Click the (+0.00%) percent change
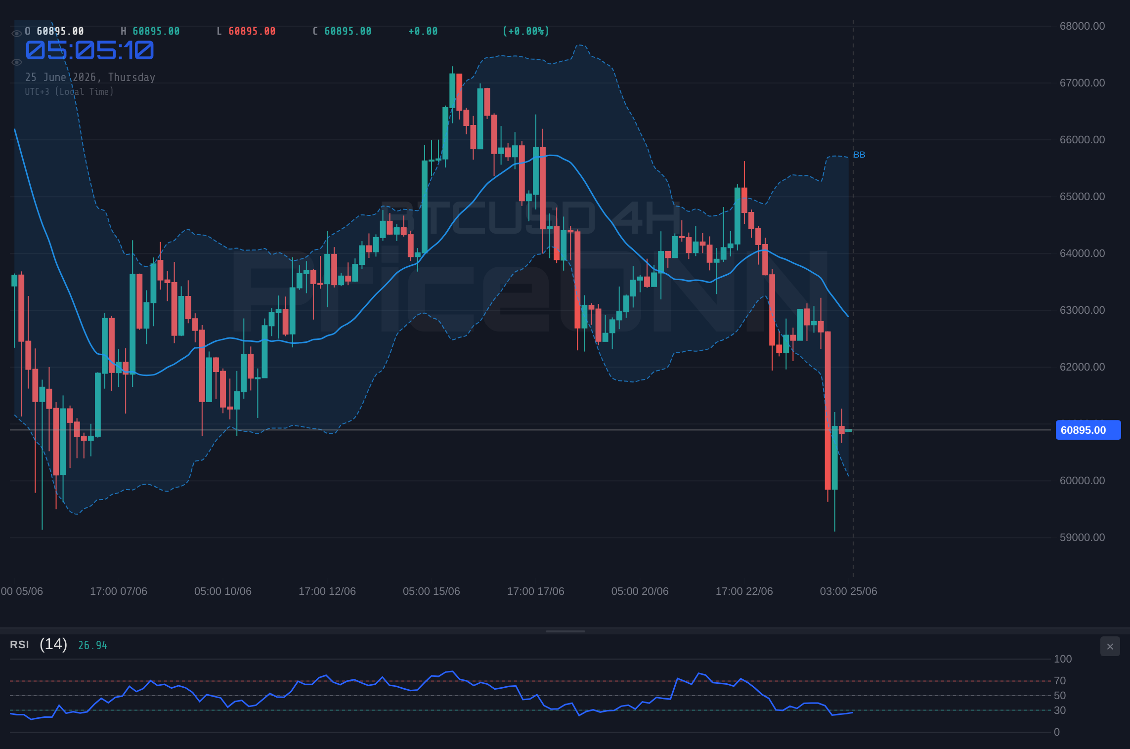1130x749 pixels. [x=526, y=31]
